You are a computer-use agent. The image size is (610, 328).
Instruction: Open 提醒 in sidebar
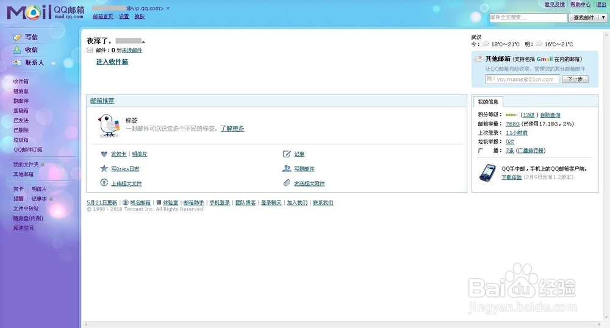click(x=18, y=199)
